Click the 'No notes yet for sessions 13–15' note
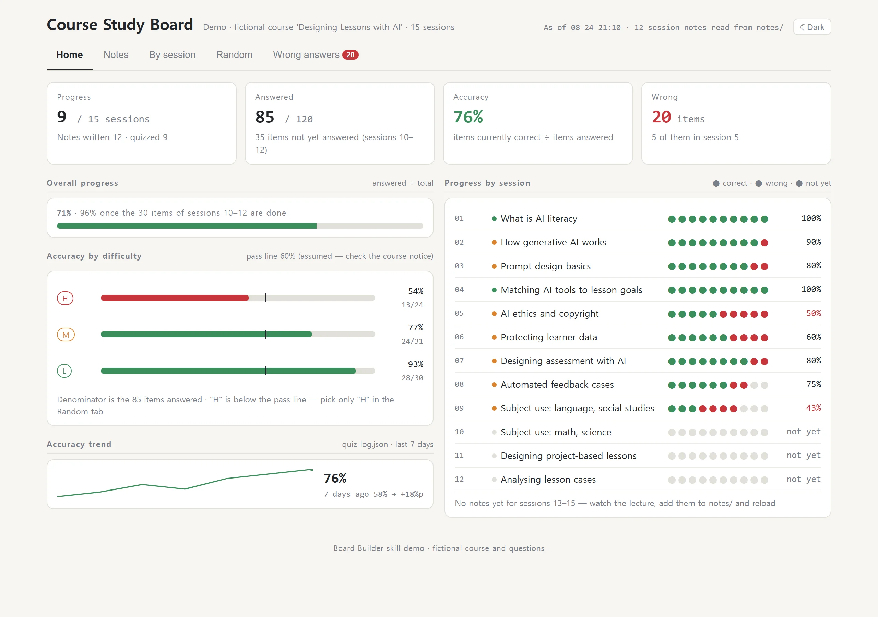Viewport: 878px width, 617px height. coord(615,503)
